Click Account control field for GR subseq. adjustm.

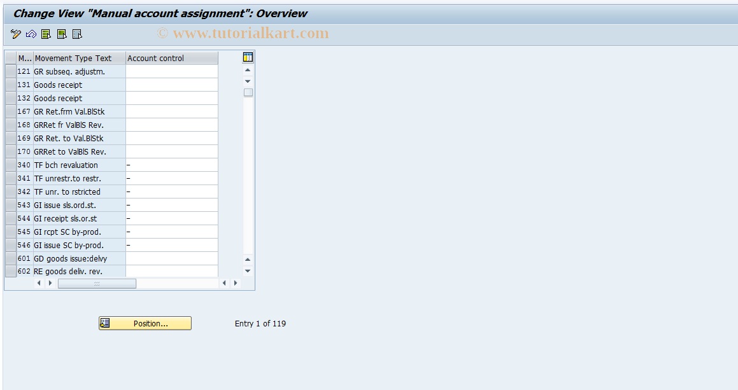coord(172,71)
